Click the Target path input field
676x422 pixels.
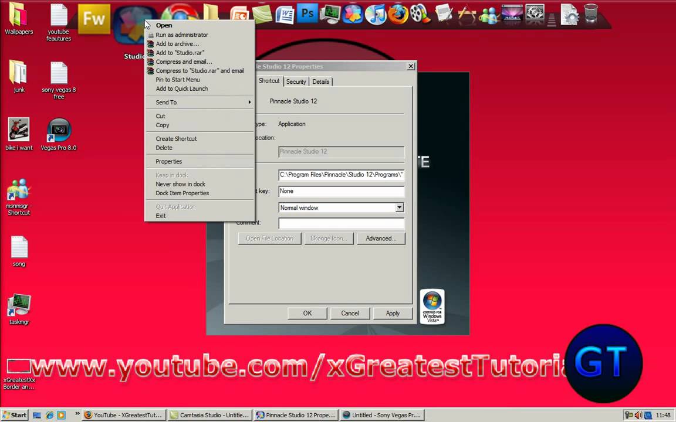pos(342,175)
